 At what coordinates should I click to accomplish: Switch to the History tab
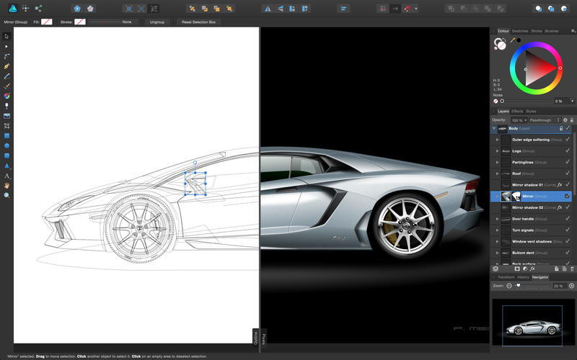(523, 277)
